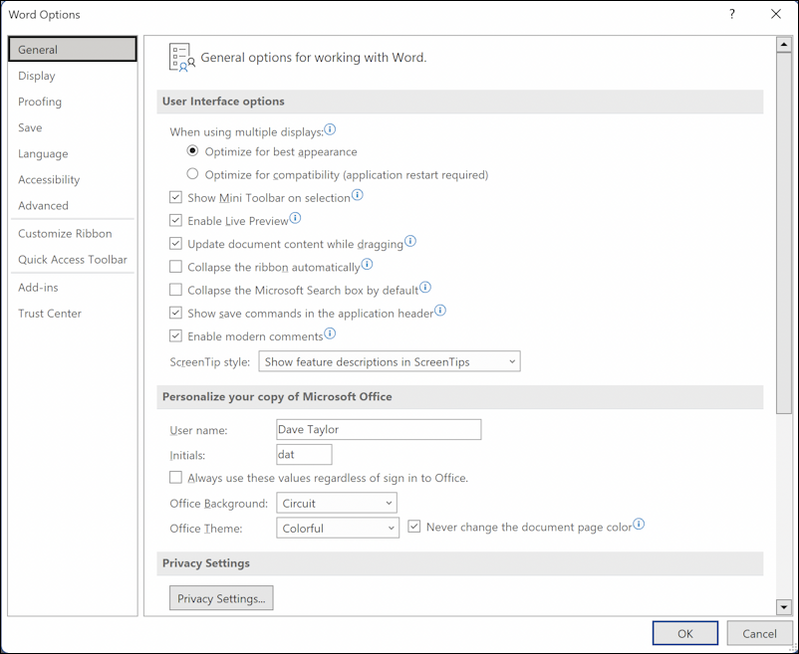The height and width of the screenshot is (654, 799).
Task: Disable Enable modern comments checkbox
Action: (x=175, y=335)
